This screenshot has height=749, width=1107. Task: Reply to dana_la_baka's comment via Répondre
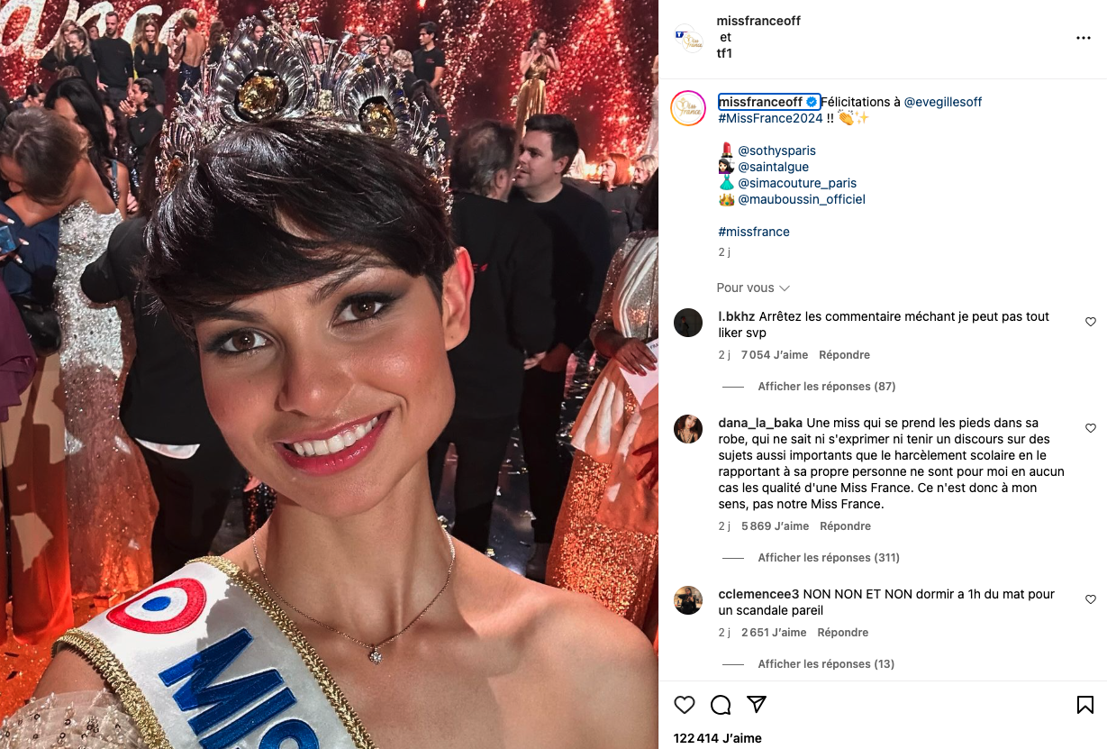pyautogui.click(x=846, y=526)
